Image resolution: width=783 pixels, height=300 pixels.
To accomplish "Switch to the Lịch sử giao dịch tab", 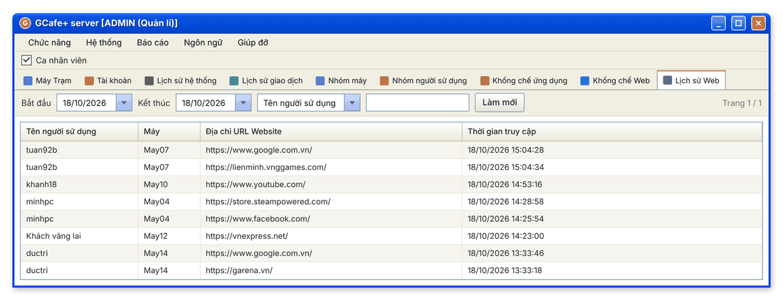I will tap(266, 81).
